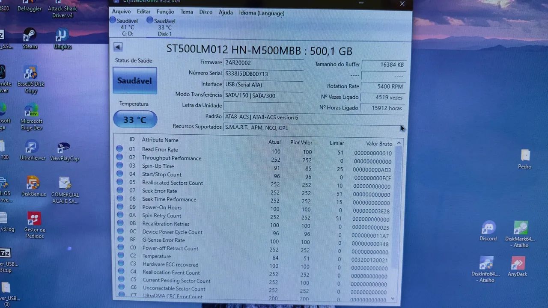Open COMERCIAL ACAI E SA file icon
Image resolution: width=548 pixels, height=308 pixels.
pyautogui.click(x=65, y=190)
